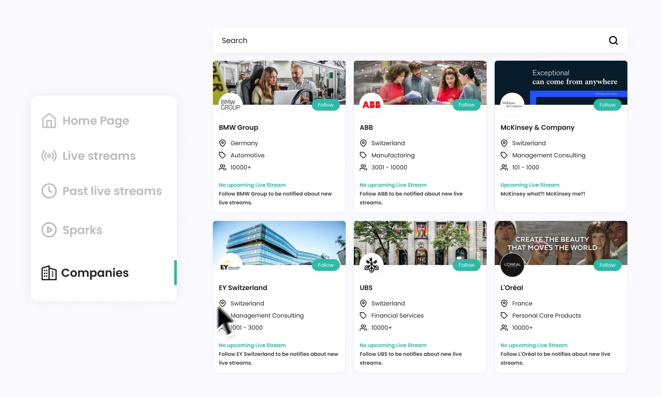662x397 pixels.
Task: Follow McKinsey & Company
Action: click(607, 105)
